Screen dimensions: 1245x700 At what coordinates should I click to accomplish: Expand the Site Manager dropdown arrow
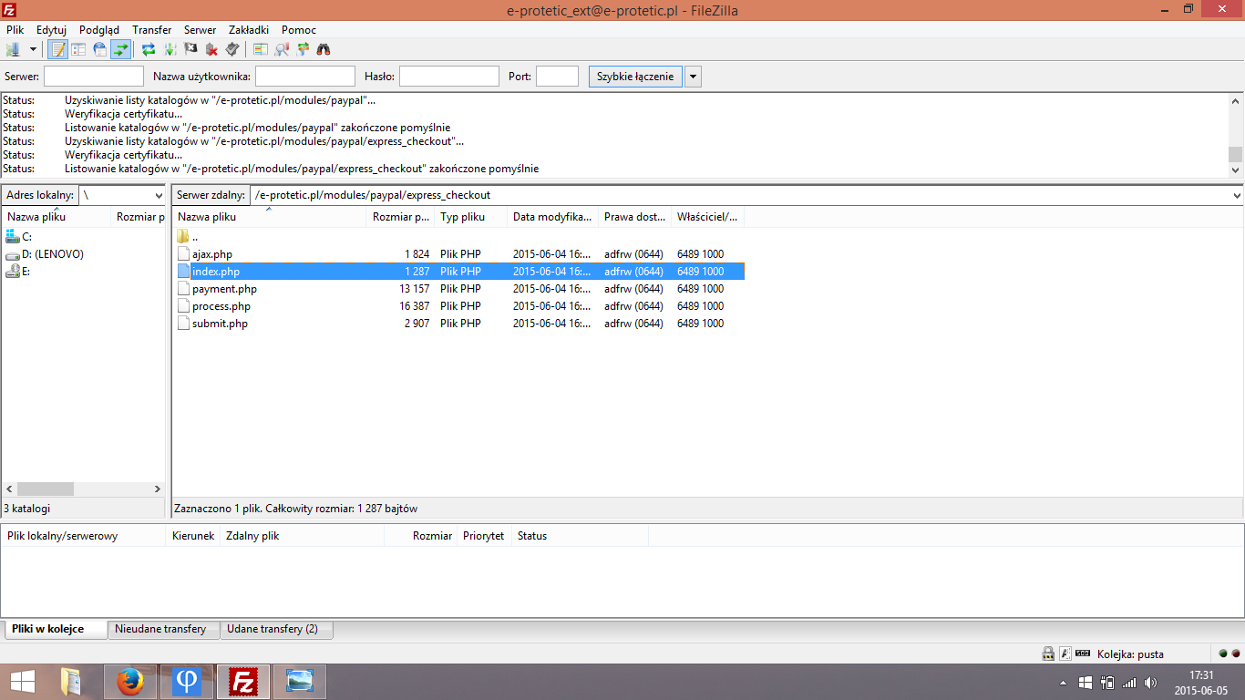tap(34, 49)
